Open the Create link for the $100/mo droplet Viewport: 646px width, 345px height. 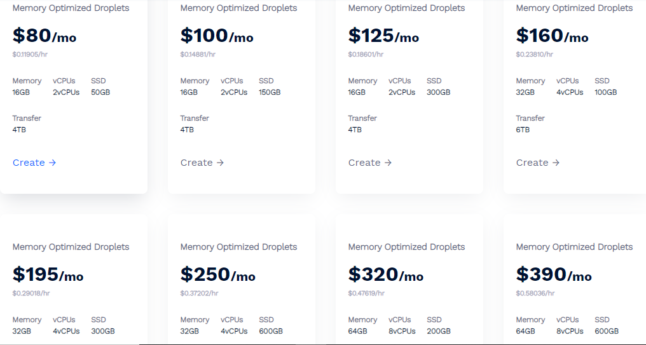tap(202, 163)
